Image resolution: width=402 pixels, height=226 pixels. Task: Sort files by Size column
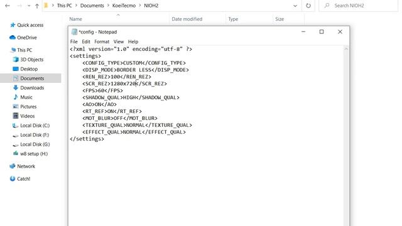280,19
